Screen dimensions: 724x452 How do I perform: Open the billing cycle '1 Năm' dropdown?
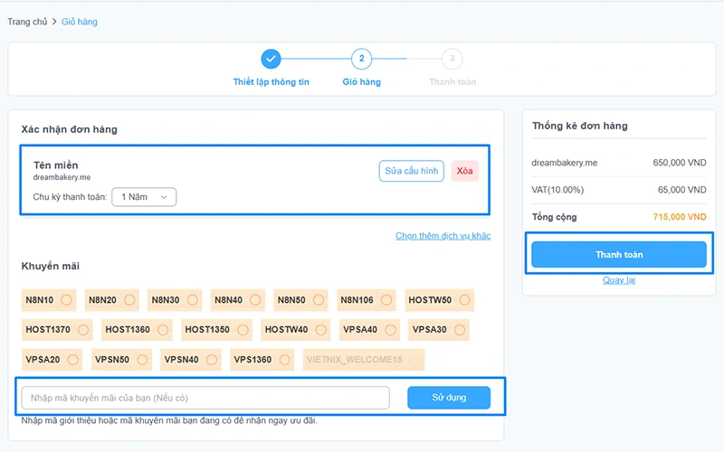pyautogui.click(x=144, y=196)
